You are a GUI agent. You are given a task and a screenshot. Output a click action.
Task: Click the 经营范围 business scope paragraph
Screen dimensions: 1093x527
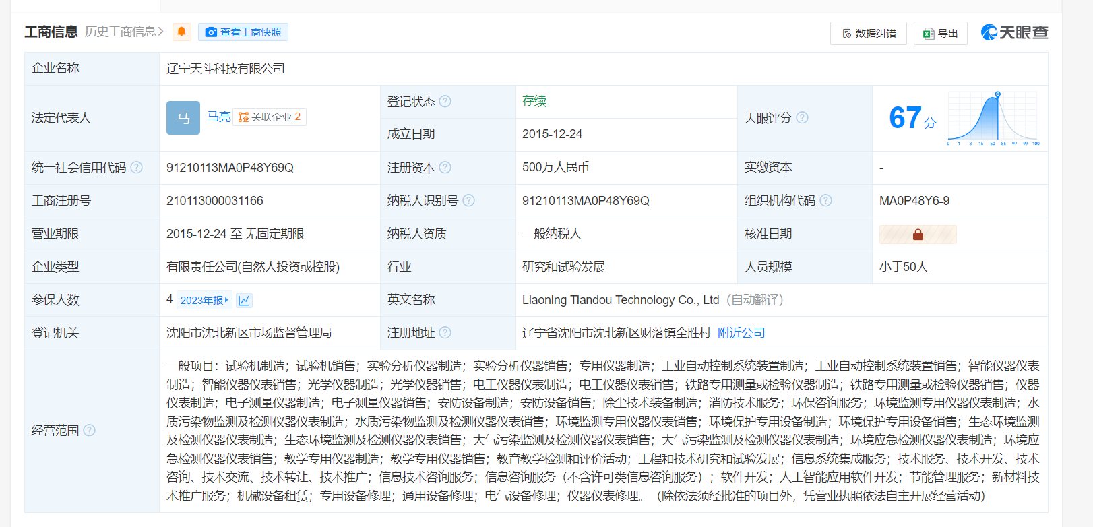point(603,431)
